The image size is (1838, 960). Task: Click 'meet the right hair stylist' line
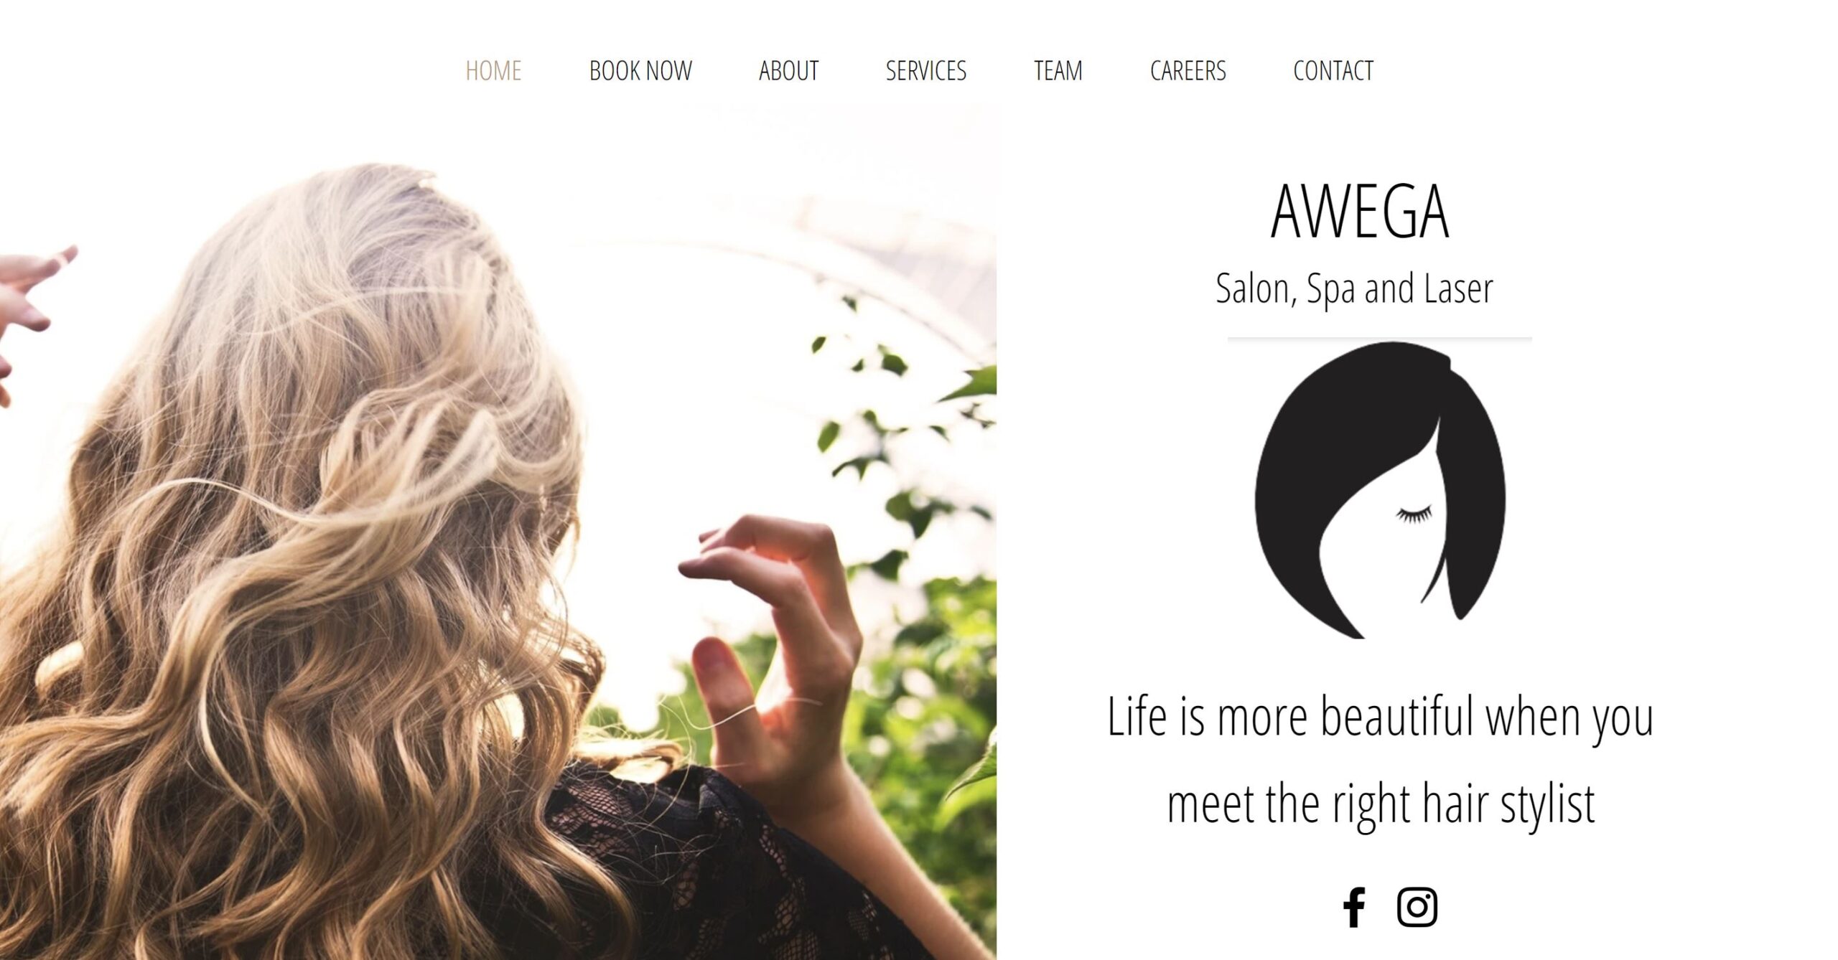(x=1381, y=805)
